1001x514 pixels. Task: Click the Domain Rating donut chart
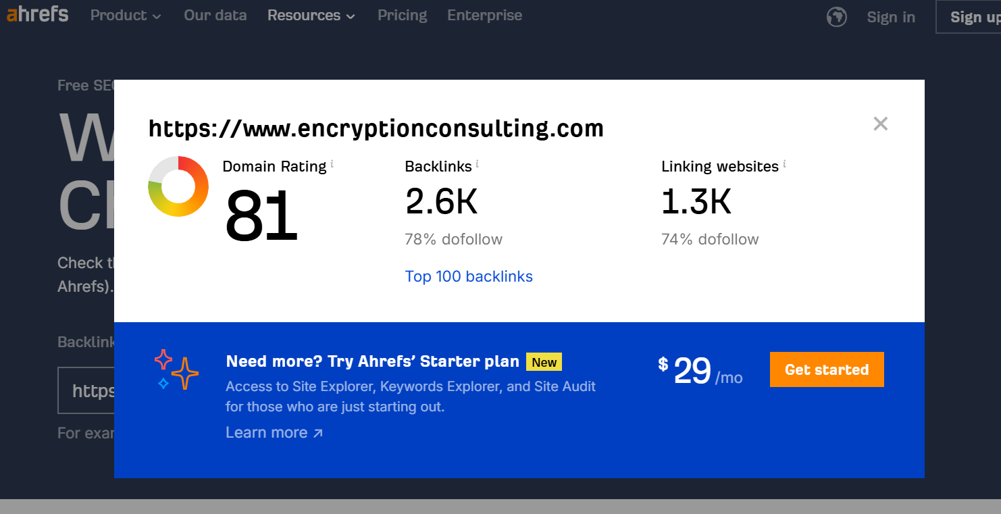pos(178,186)
